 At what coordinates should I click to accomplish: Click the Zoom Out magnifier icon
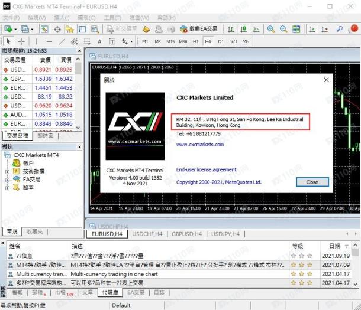coord(283,29)
